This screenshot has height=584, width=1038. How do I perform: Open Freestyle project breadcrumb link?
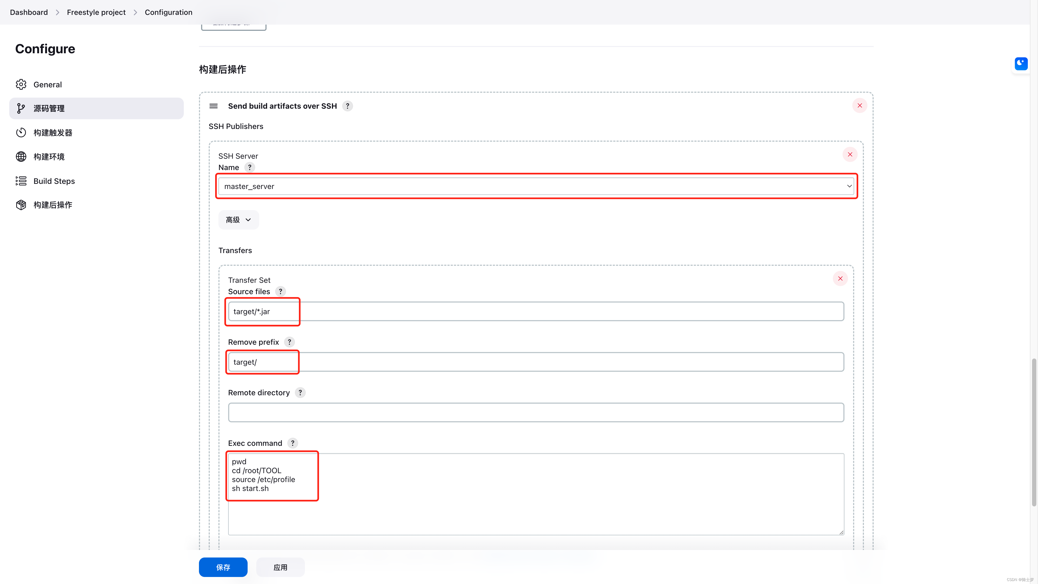(96, 12)
